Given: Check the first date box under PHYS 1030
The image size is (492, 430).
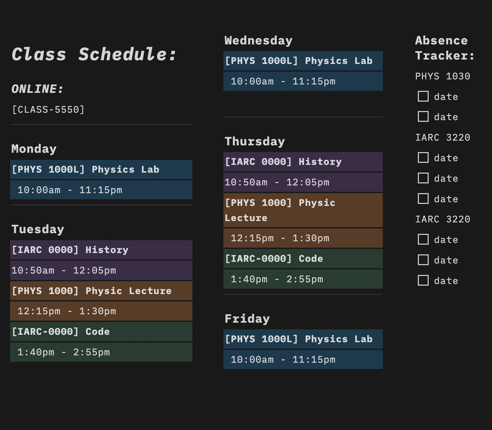Looking at the screenshot, I should coord(423,96).
